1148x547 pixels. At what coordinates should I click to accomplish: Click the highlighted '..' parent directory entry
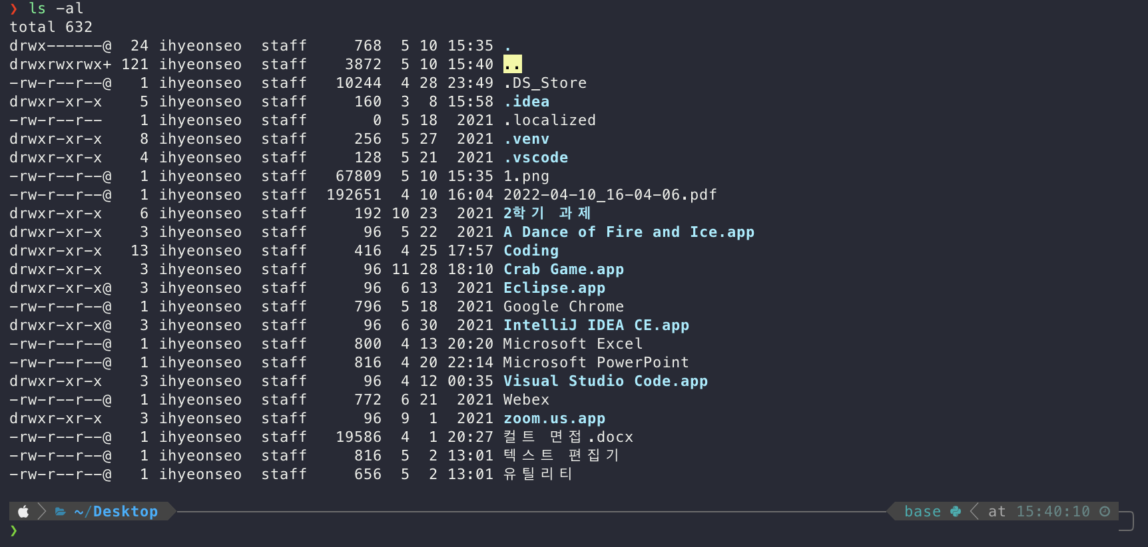point(513,65)
